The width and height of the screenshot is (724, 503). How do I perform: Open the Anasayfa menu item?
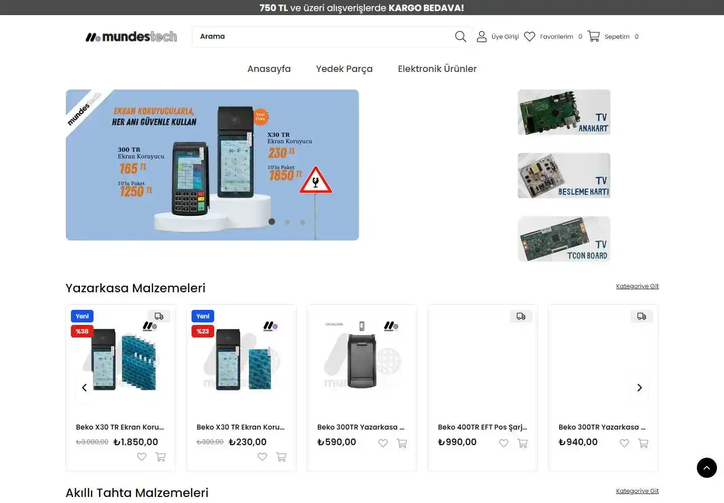pos(269,69)
